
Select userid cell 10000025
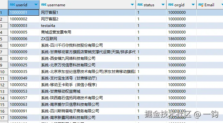[x=24, y=65]
